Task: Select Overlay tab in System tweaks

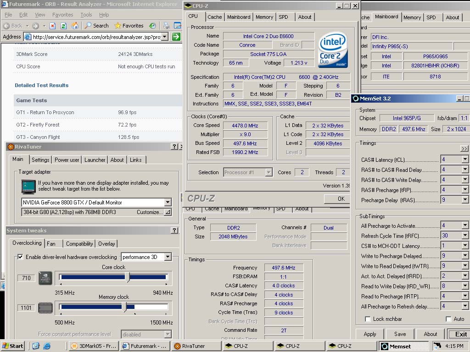Action: coord(106,244)
